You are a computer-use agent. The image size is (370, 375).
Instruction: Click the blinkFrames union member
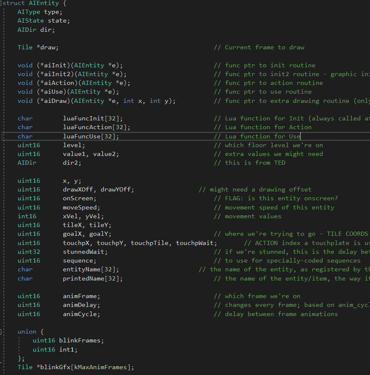tap(80, 341)
